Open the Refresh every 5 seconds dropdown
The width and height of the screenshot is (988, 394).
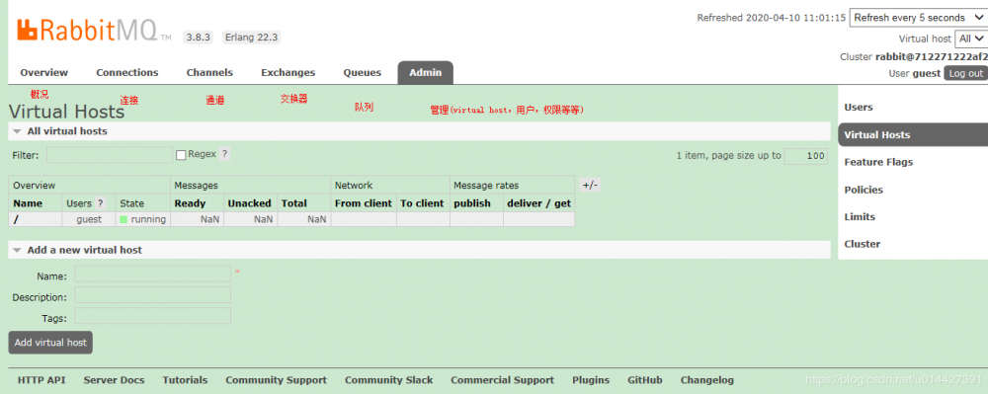point(918,18)
